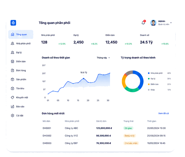Click the 125,000,000 đ order value
The width and height of the screenshot is (185, 157).
pos(104,128)
